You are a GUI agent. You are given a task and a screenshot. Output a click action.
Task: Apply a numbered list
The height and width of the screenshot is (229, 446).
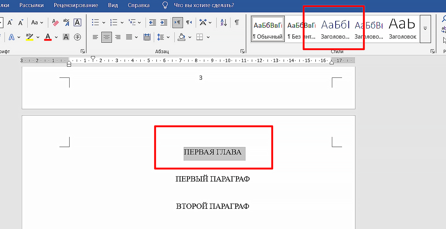pos(114,22)
